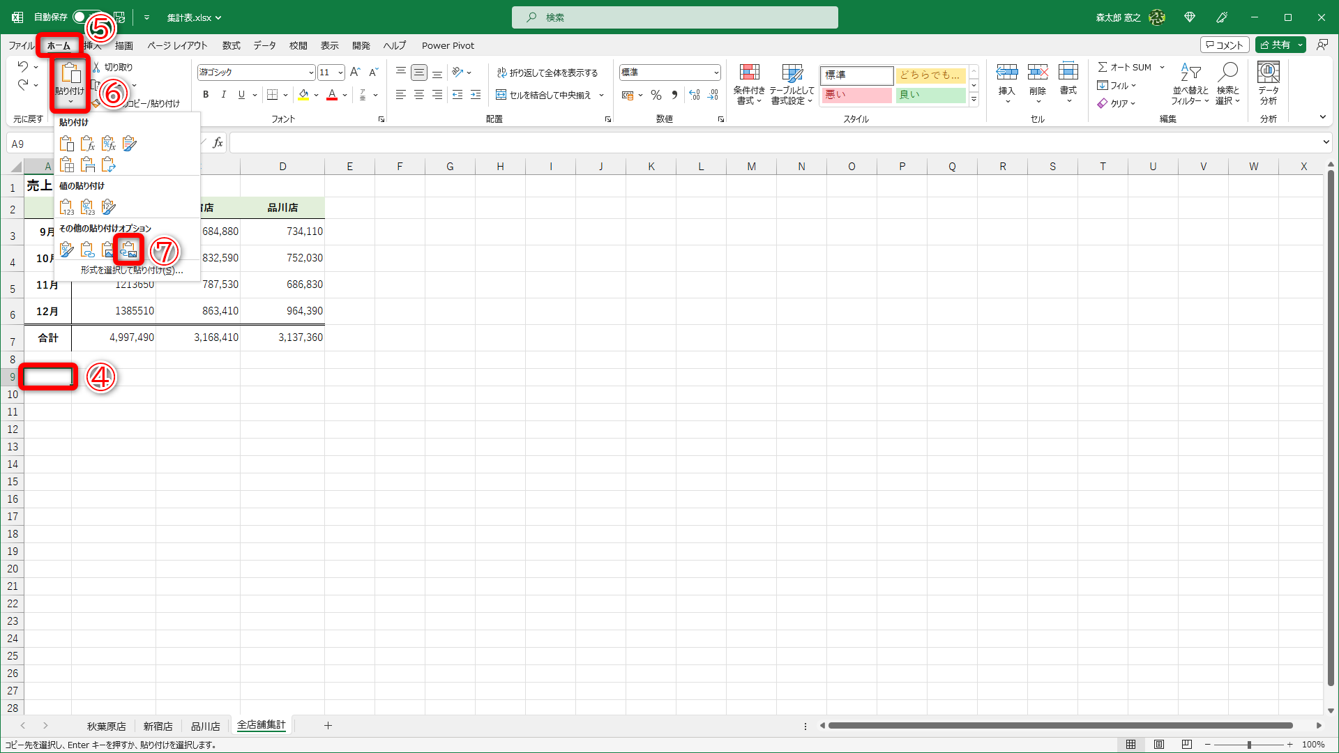Open the Data ribbon tab
1339x753 pixels.
[x=264, y=45]
